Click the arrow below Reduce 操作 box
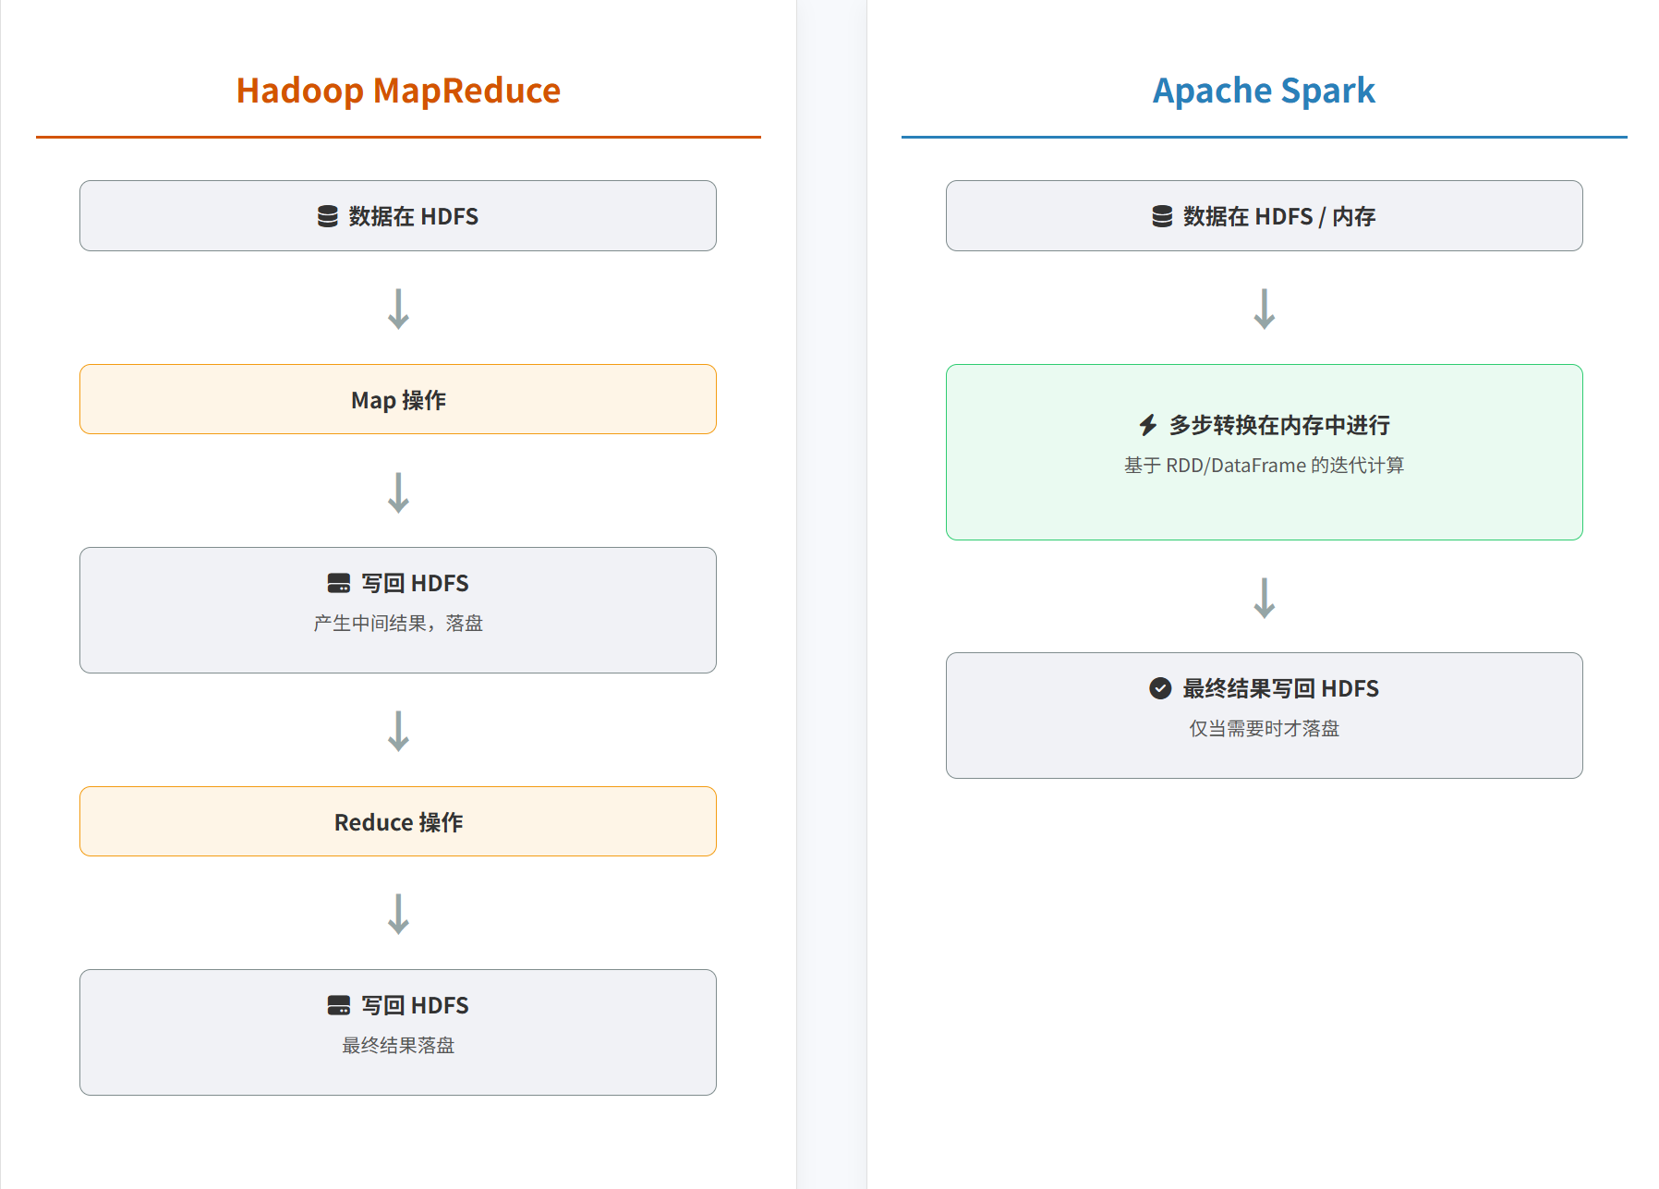1659x1189 pixels. (398, 914)
